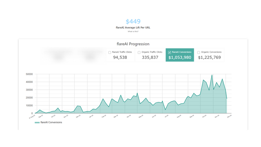The image size is (261, 147).
Task: Click the 335,837 organic clicks value
Action: 150,58
